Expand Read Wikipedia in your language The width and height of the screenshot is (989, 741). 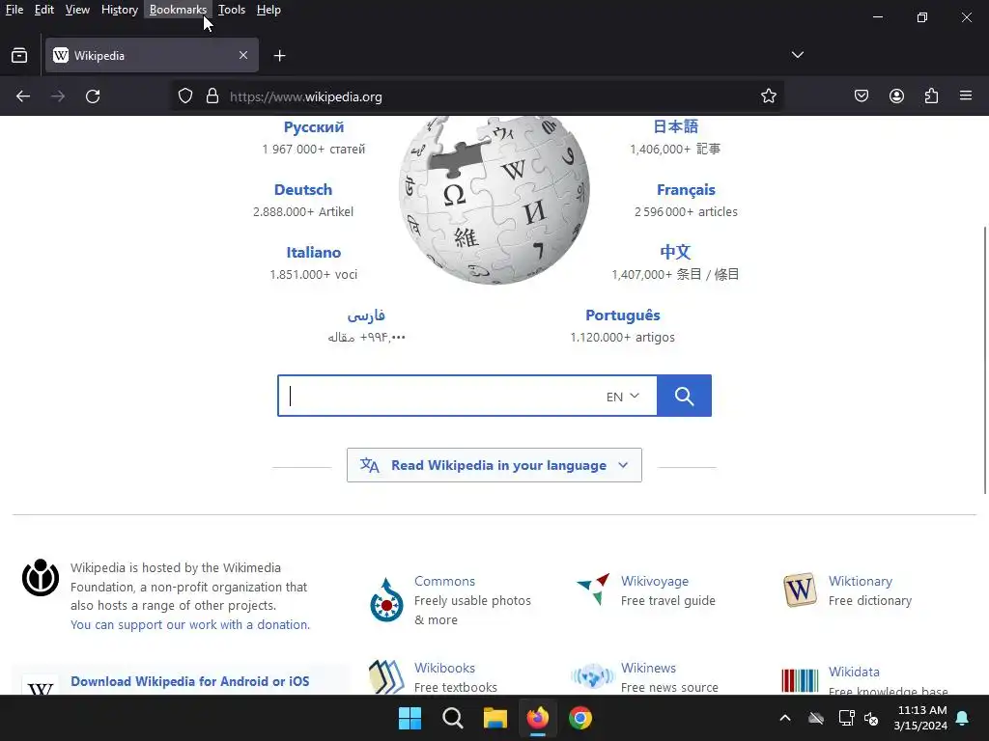click(x=494, y=465)
